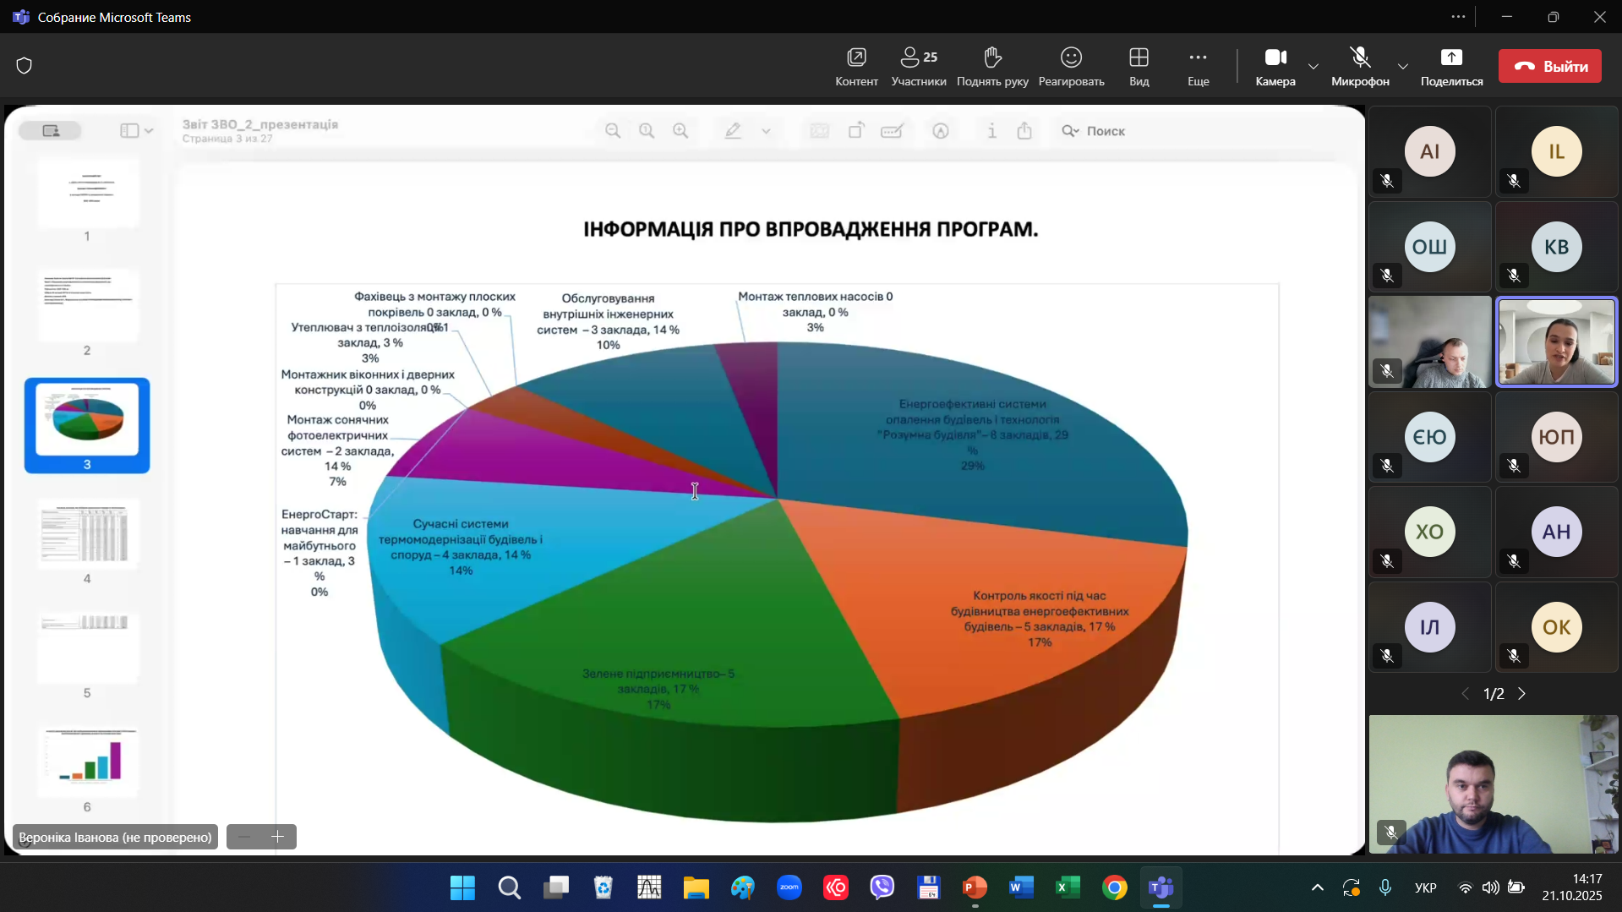Open the title bar ellipsis menu
This screenshot has height=912, width=1622.
pos(1458,17)
